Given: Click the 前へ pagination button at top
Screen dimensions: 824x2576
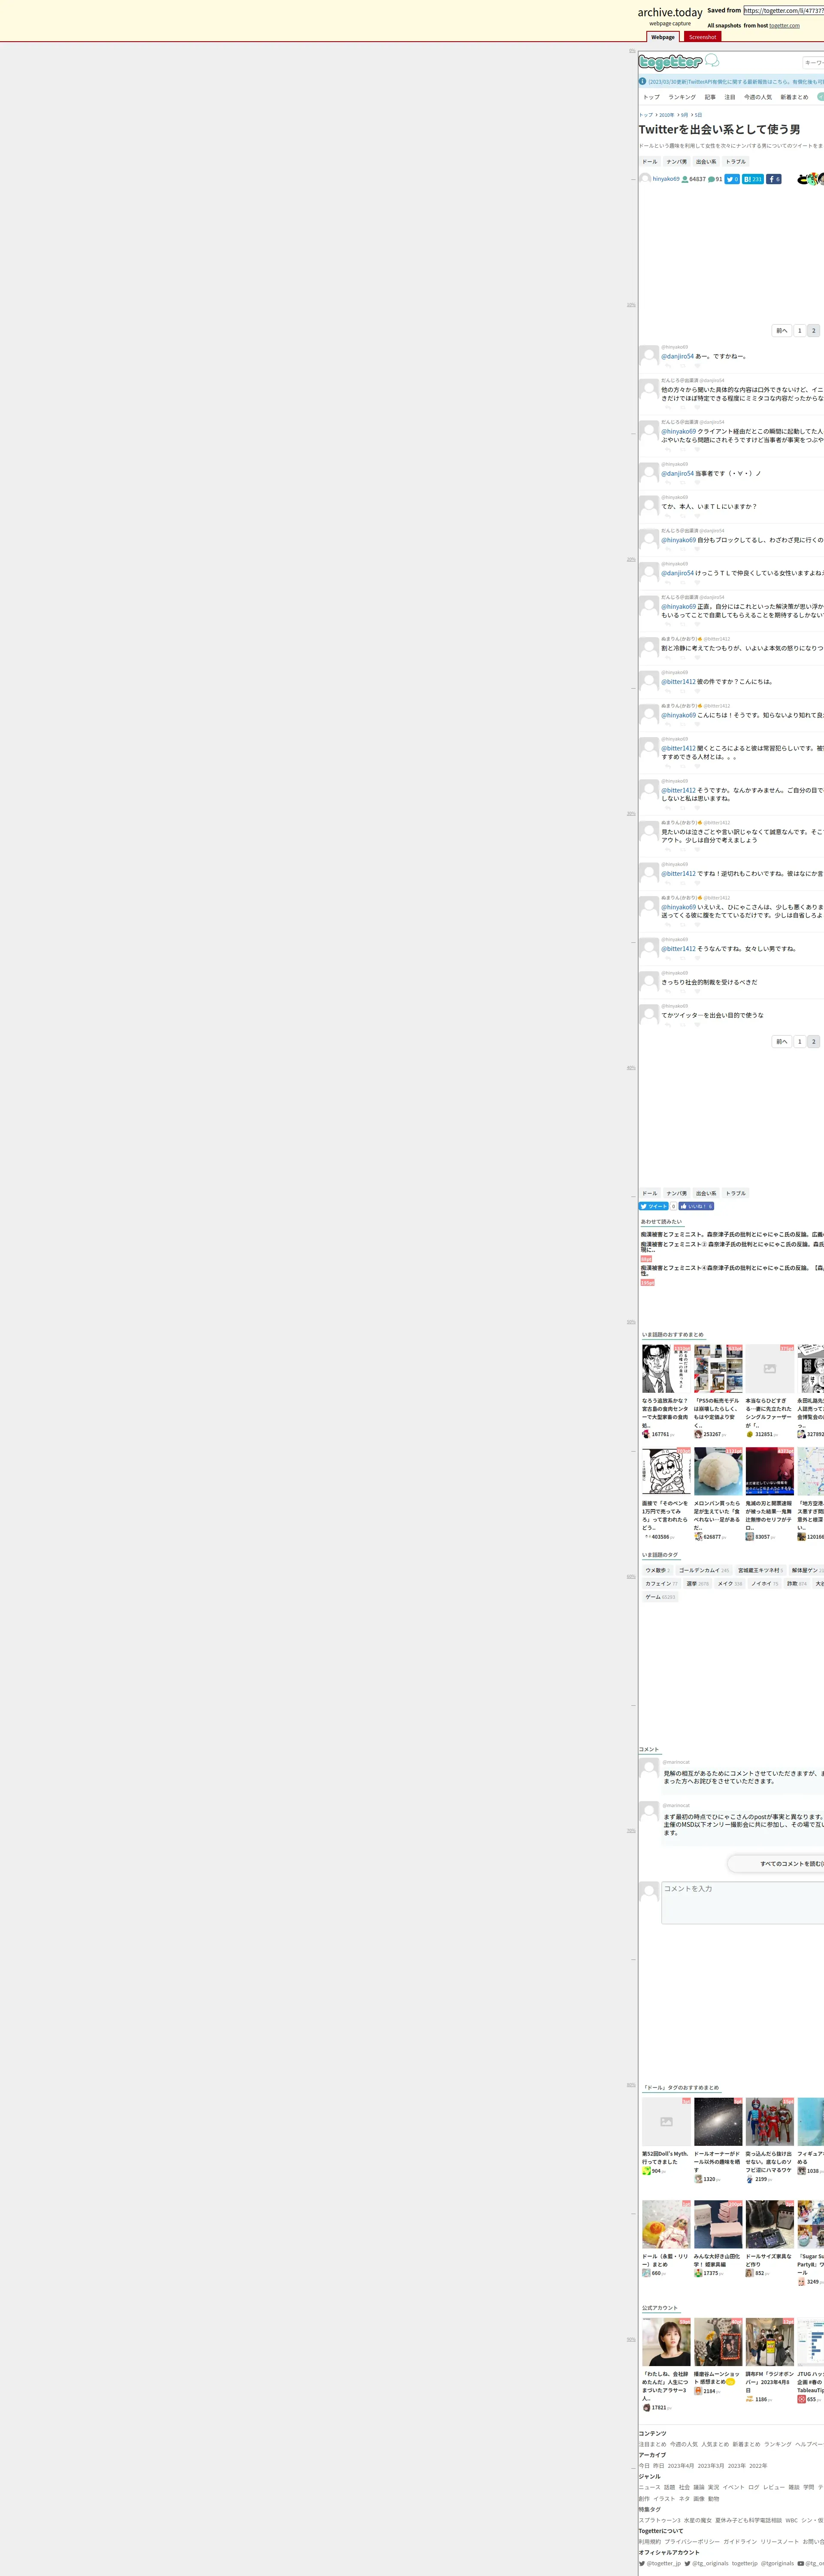Looking at the screenshot, I should coord(781,331).
